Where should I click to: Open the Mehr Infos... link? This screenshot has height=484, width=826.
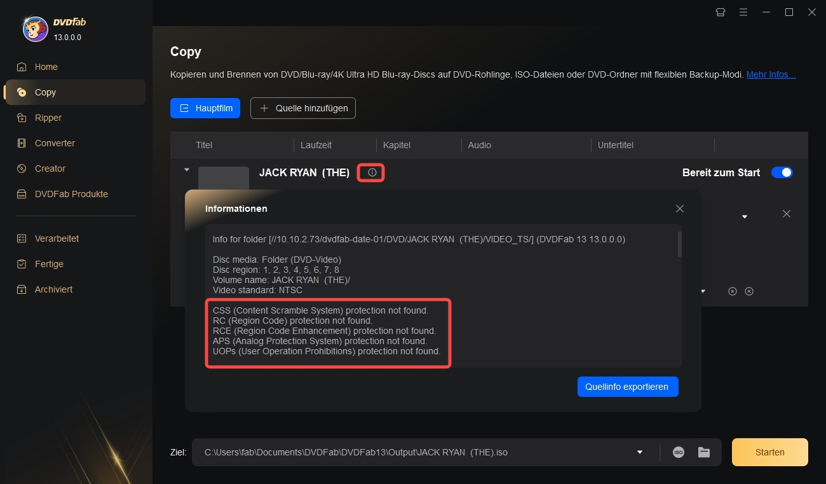pyautogui.click(x=771, y=74)
